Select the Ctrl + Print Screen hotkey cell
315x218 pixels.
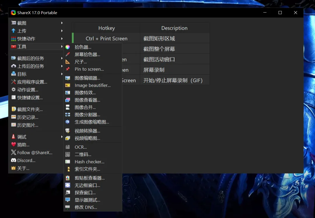[x=106, y=38]
